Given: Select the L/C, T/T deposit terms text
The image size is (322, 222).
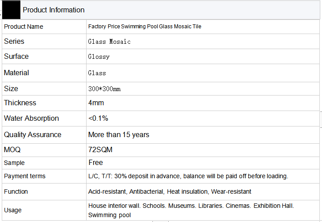Looking at the screenshot, I should pyautogui.click(x=188, y=176).
